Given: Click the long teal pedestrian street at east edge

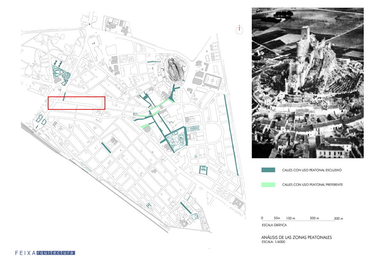Looking at the screenshot, I should [x=231, y=133].
